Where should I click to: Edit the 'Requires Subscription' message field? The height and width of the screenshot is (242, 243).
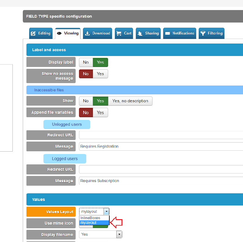tap(161, 181)
